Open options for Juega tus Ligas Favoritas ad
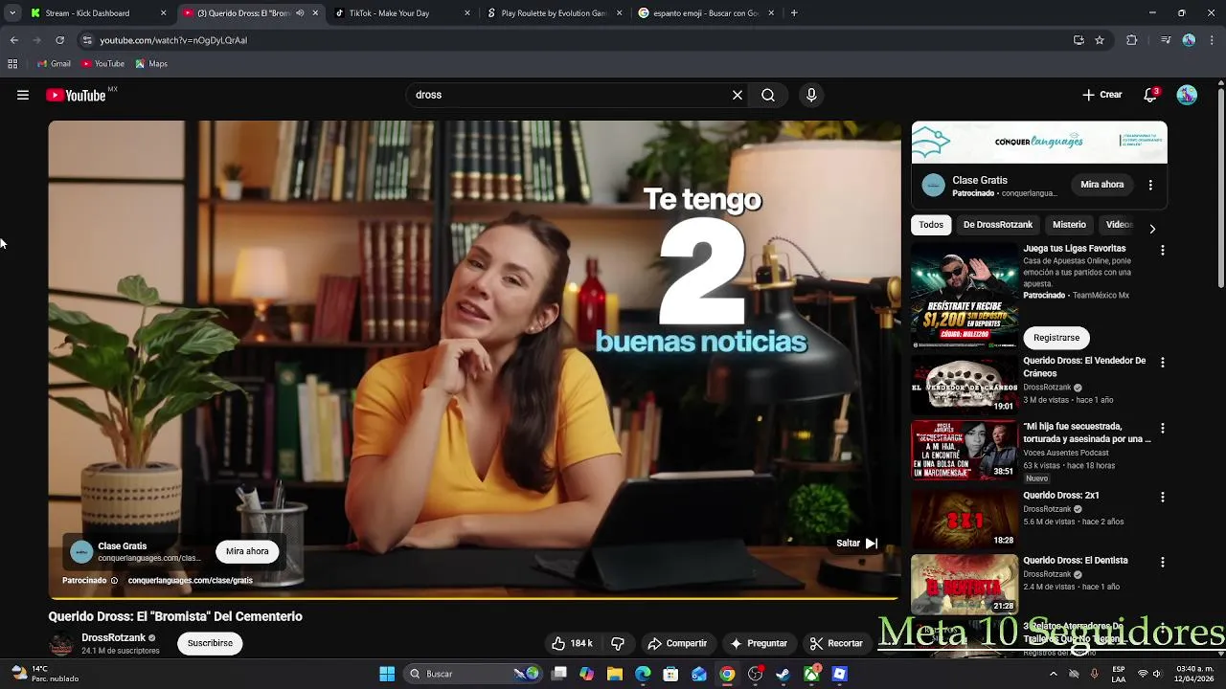The width and height of the screenshot is (1226, 689). tap(1163, 250)
